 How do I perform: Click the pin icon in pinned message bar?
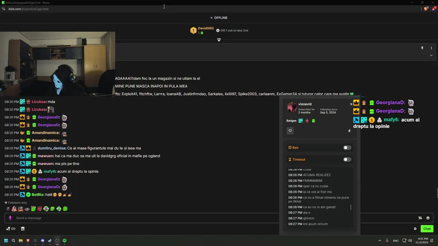click(422, 48)
